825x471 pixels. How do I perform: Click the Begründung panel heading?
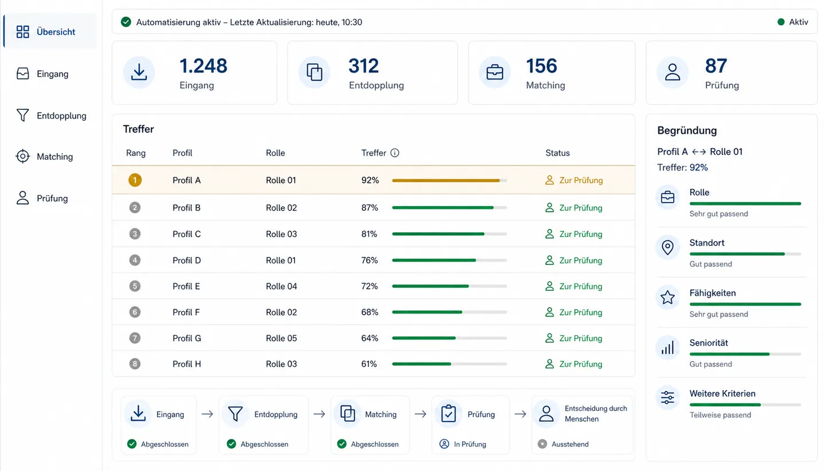pos(687,130)
